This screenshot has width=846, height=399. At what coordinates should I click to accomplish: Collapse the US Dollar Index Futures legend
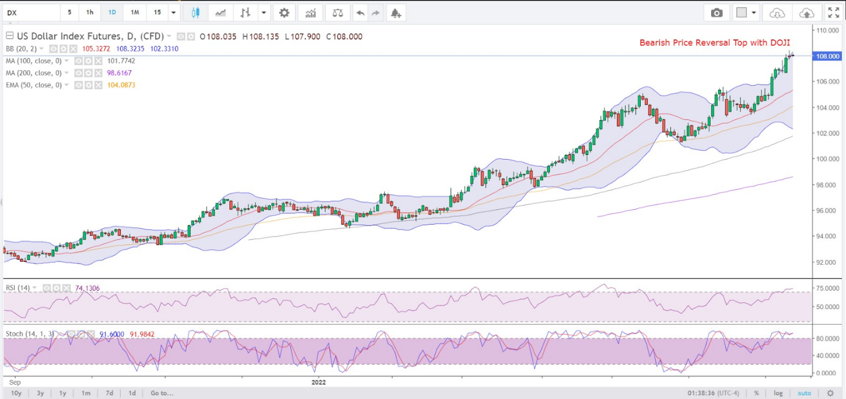tap(9, 36)
